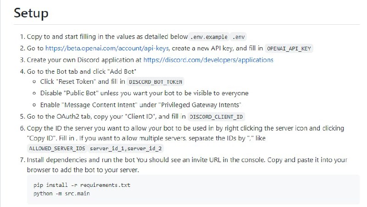Click the server_id_1,server_id_2 example code
Screen dimensions: 367x207
126,149
